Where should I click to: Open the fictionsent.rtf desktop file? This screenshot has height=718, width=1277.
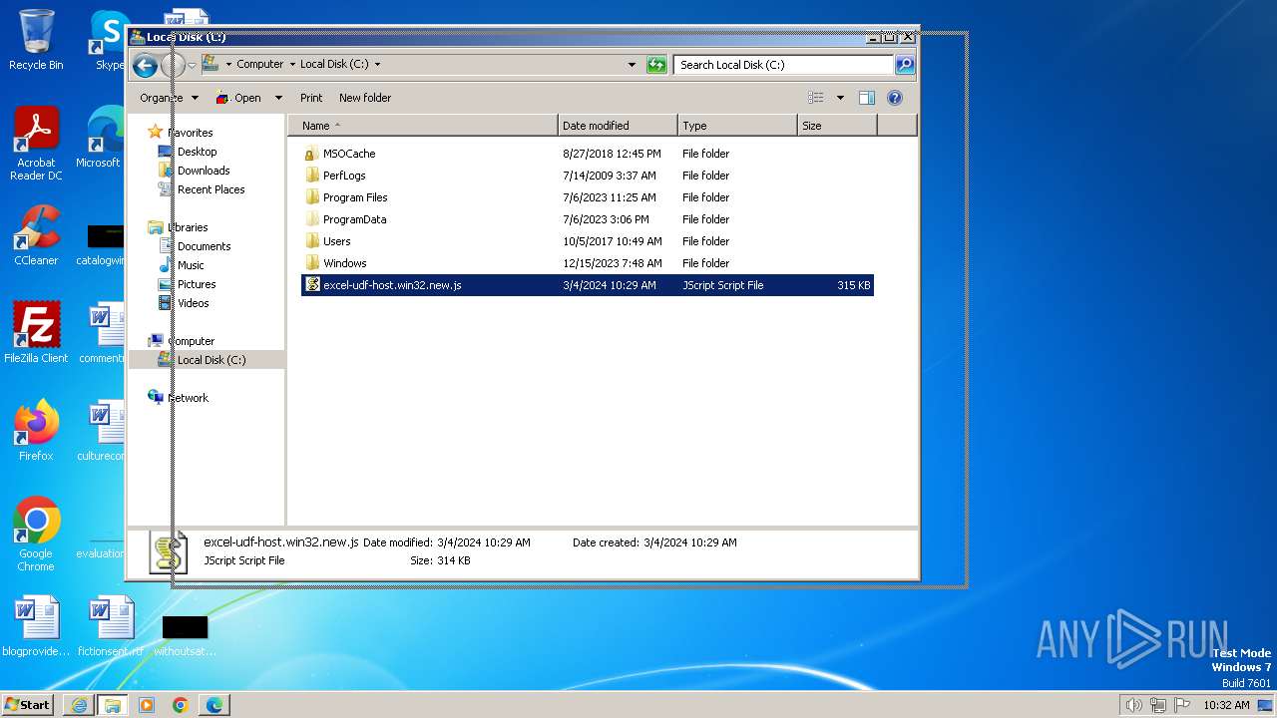(110, 626)
